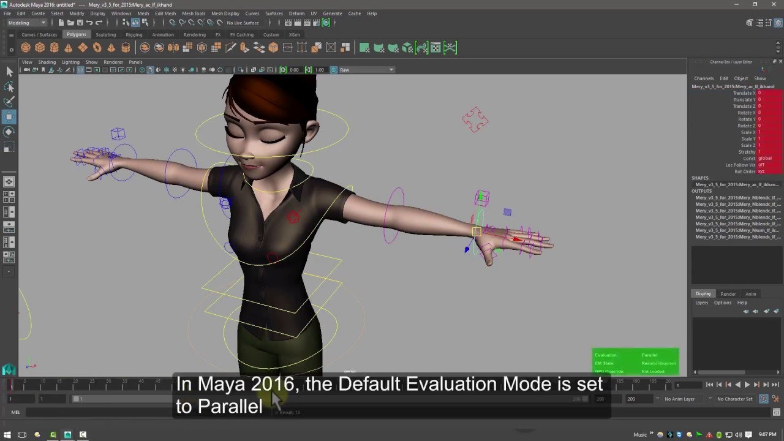Toggle Single Perspective View layout
This screenshot has width=784, height=441.
point(9,181)
